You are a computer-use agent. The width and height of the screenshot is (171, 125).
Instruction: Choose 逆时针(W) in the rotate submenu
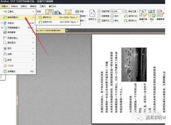58,22
